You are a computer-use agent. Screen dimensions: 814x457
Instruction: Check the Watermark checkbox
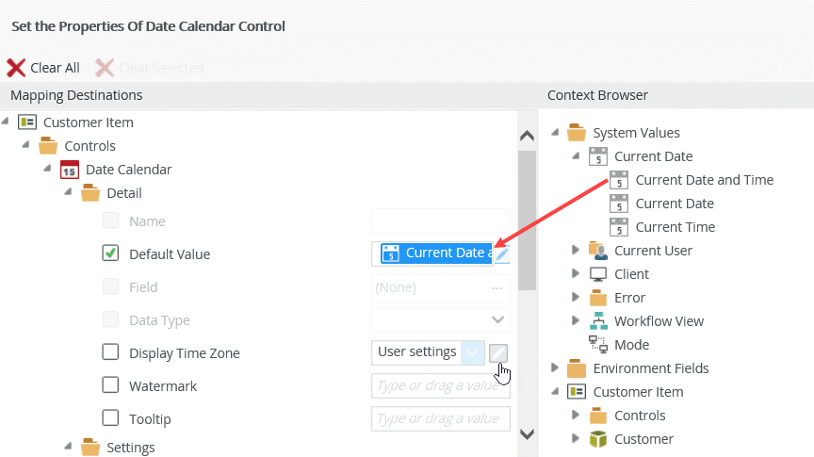pos(111,385)
